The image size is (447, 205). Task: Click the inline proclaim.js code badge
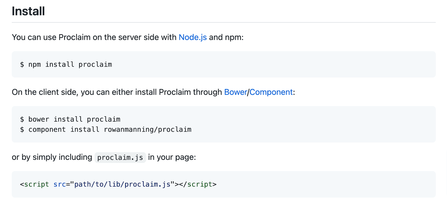[x=120, y=158]
